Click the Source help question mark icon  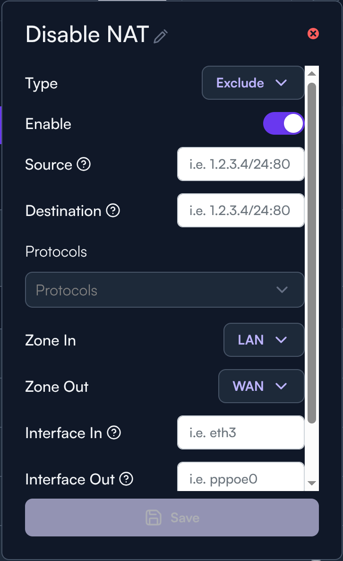coord(84,164)
